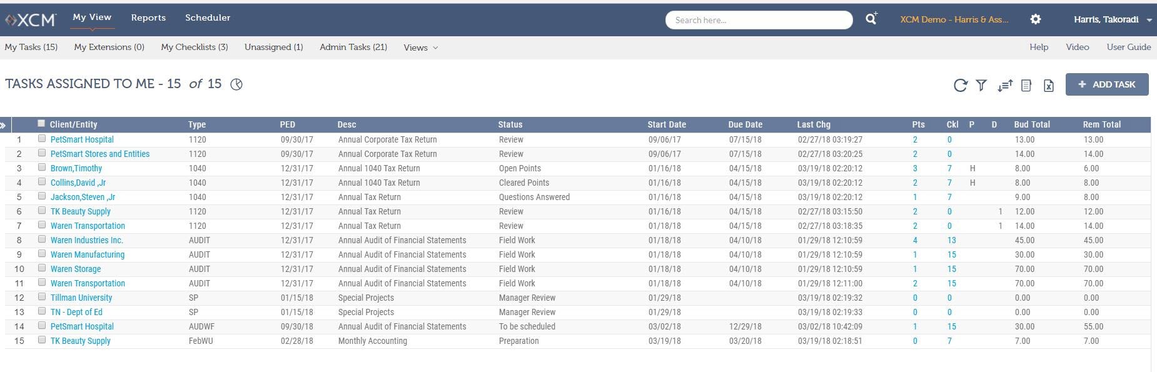Screen dimensions: 1157x372
Task: Open points count 3 for Brown,Timothy
Action: pyautogui.click(x=915, y=168)
